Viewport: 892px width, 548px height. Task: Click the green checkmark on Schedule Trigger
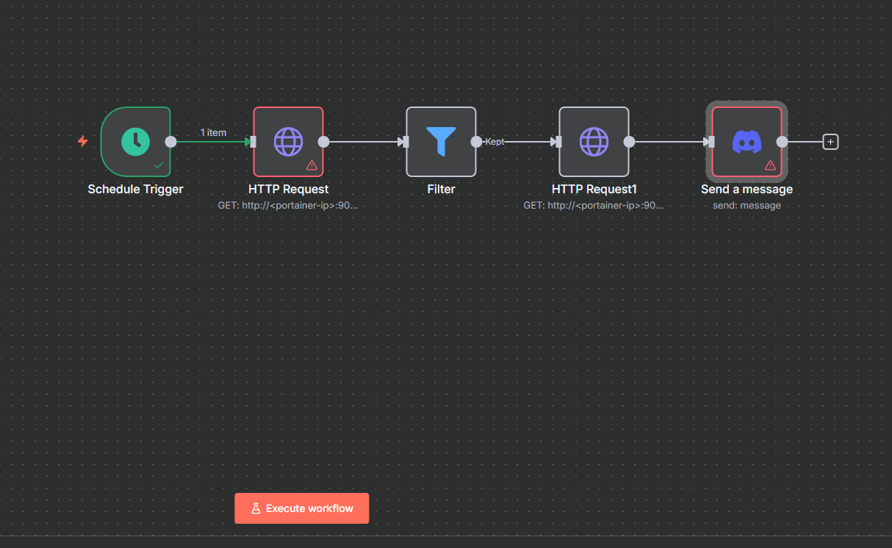(159, 165)
